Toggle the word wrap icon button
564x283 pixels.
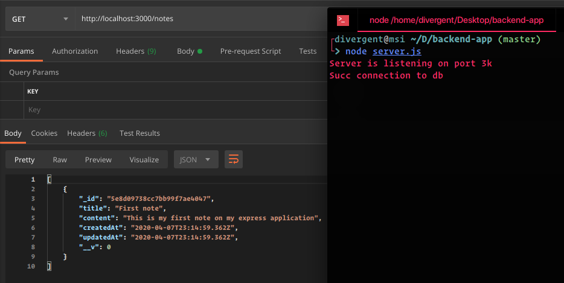pos(234,159)
